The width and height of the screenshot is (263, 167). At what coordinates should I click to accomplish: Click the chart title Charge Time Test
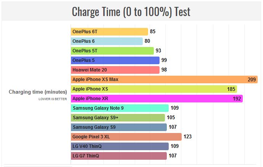131,12
